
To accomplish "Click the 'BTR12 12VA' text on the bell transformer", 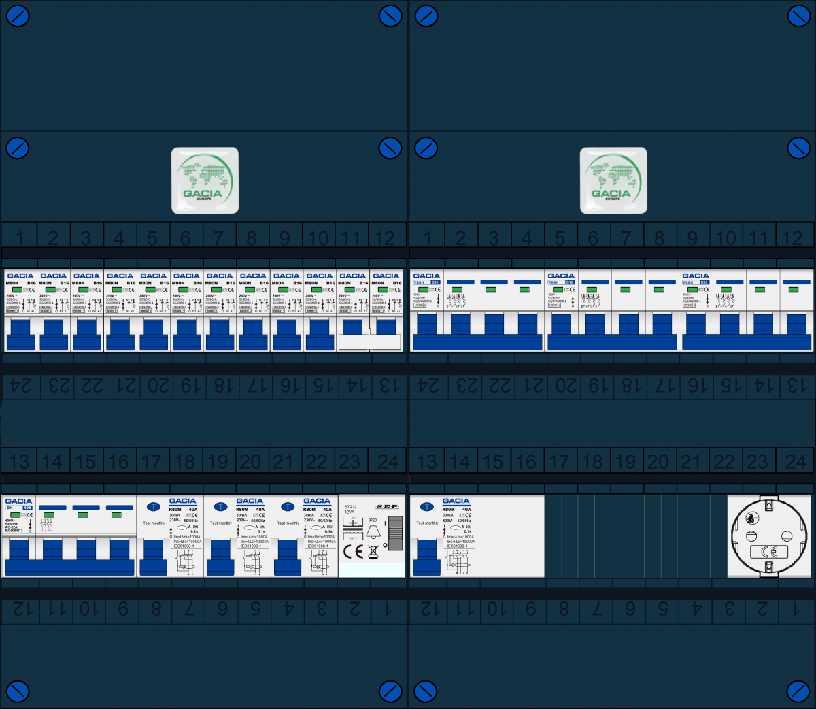I will click(350, 509).
